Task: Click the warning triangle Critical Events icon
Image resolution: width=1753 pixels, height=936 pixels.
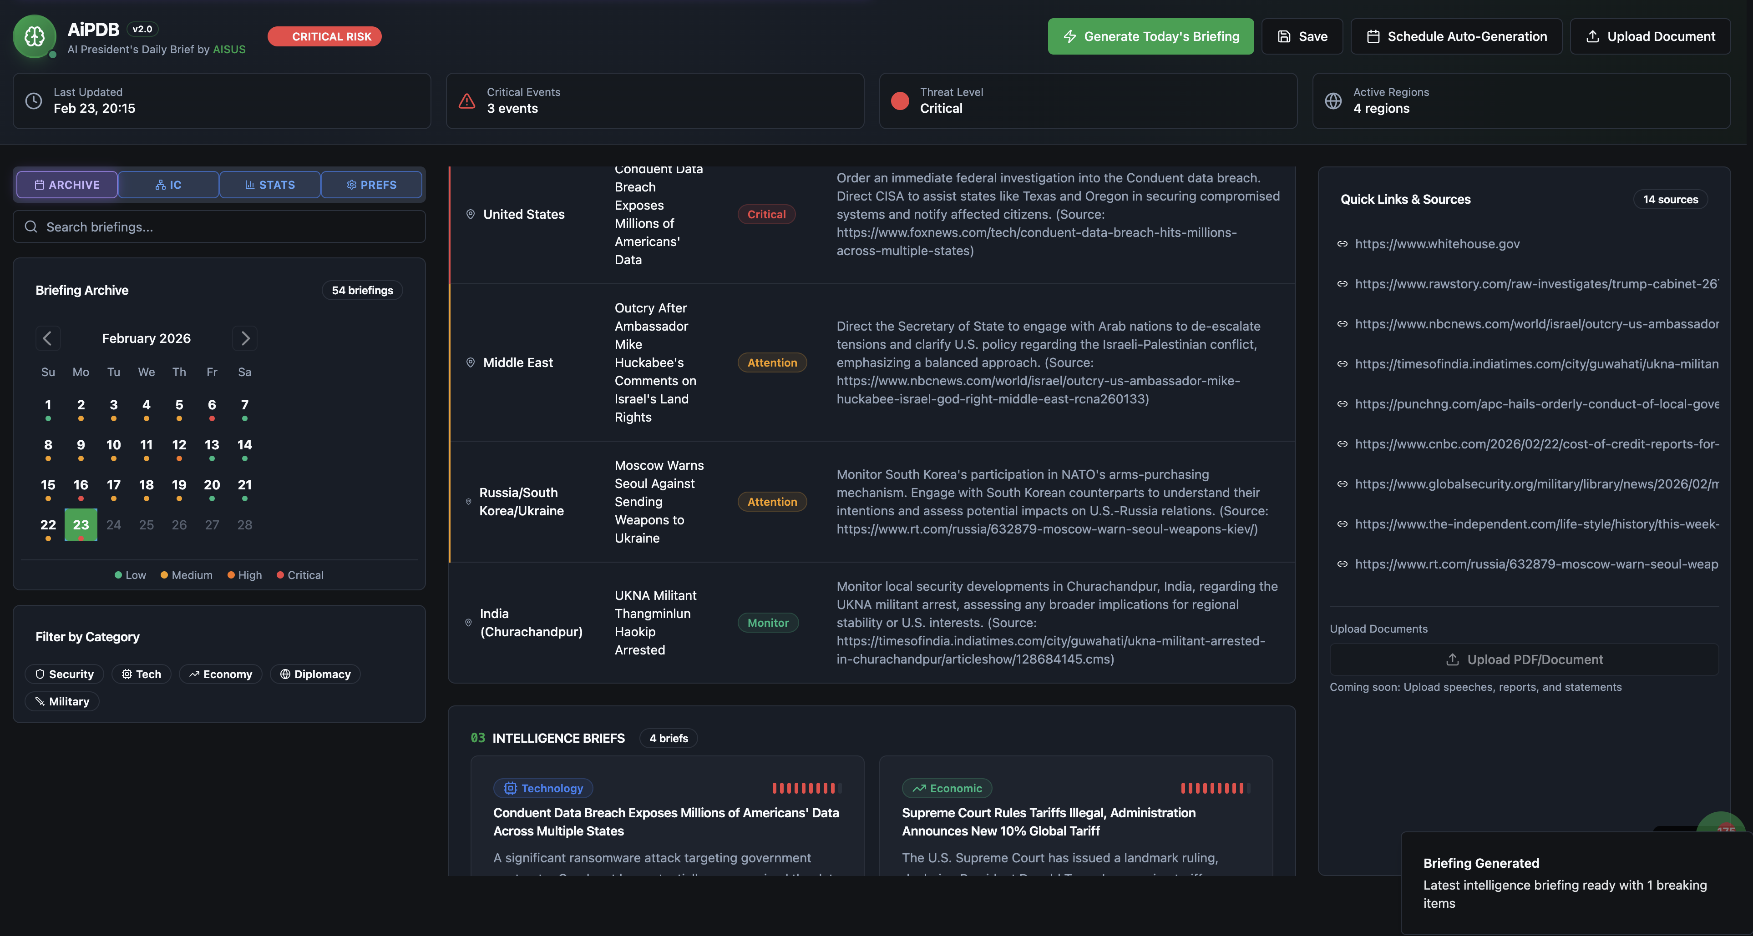Action: click(x=467, y=101)
